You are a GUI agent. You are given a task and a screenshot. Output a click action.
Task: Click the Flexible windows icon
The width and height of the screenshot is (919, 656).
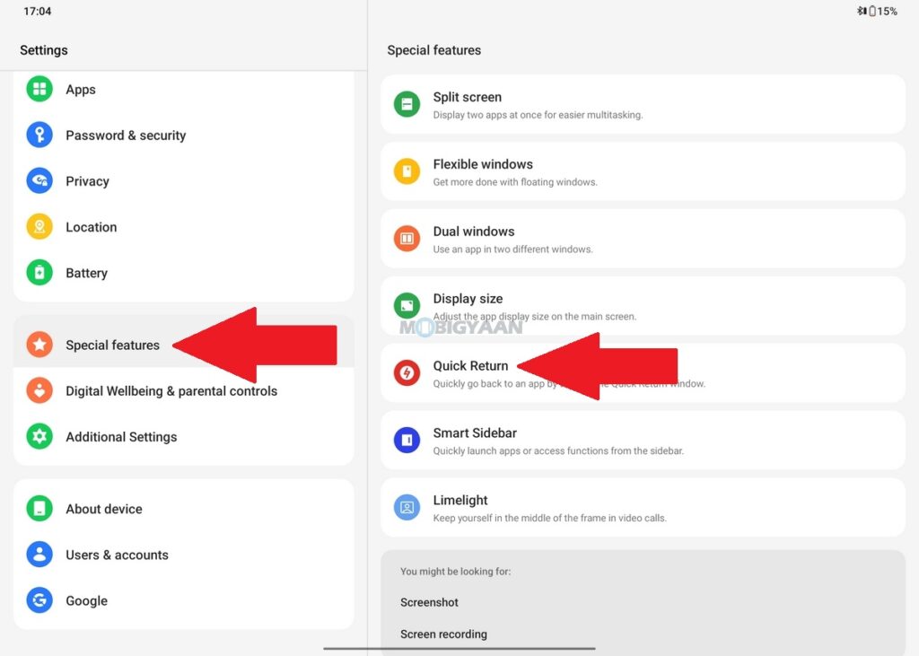point(407,171)
